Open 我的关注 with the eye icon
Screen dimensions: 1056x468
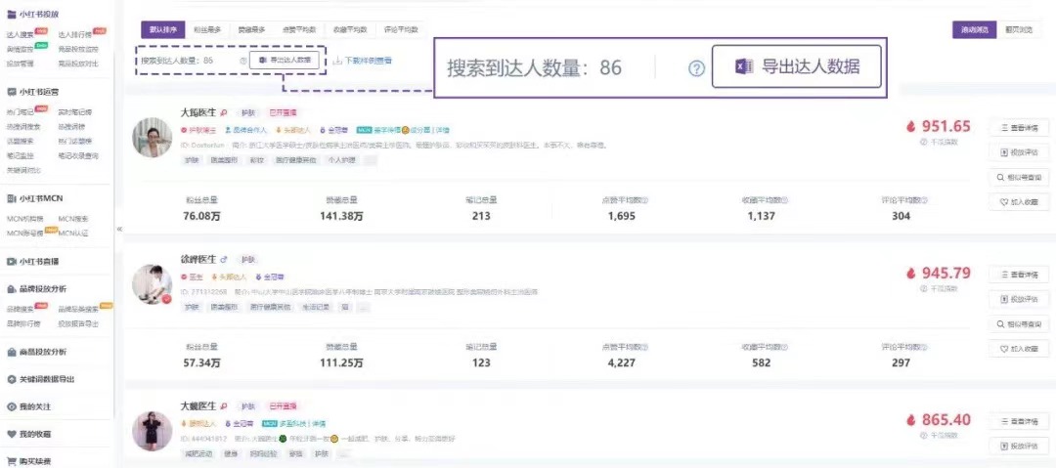tap(28, 406)
